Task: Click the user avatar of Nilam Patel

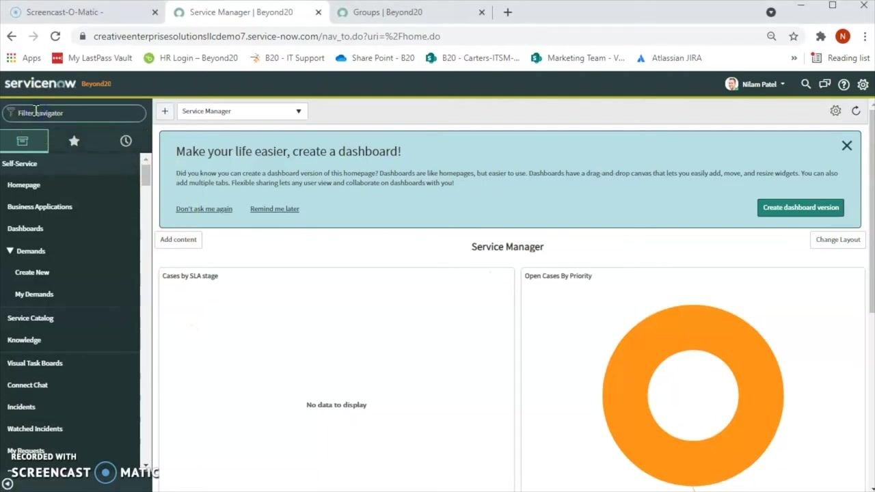Action: (x=732, y=84)
